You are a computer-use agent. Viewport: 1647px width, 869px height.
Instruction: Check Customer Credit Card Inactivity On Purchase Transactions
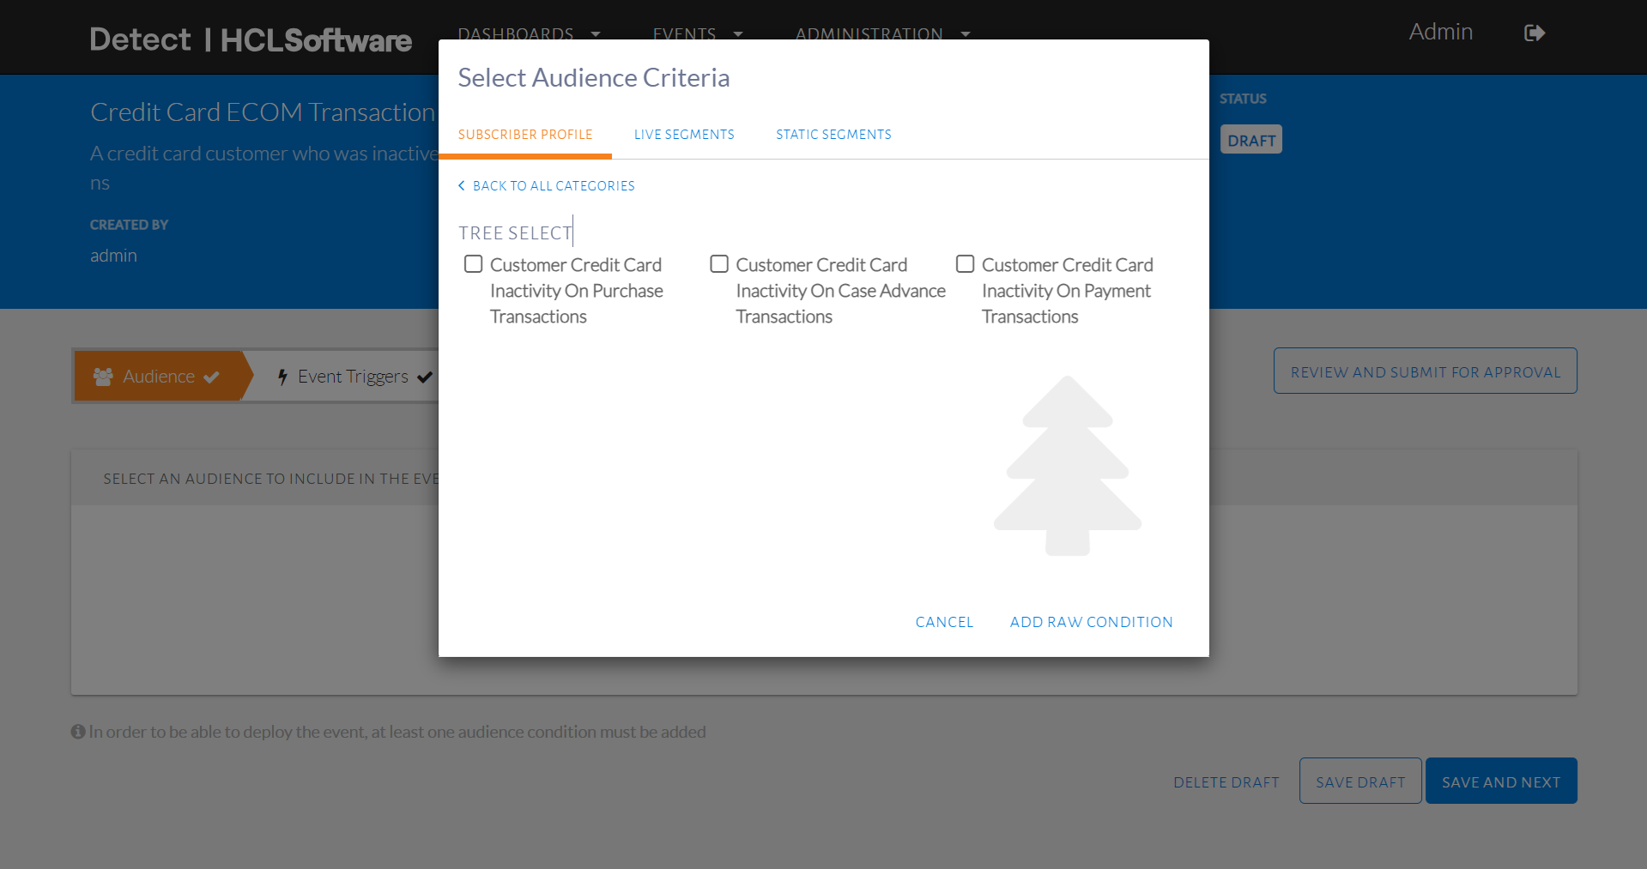(x=474, y=264)
